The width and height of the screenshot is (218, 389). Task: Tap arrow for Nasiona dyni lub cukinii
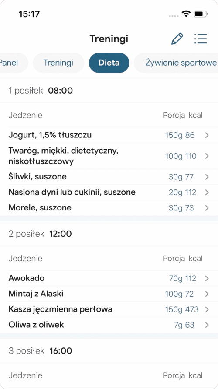[x=207, y=192]
